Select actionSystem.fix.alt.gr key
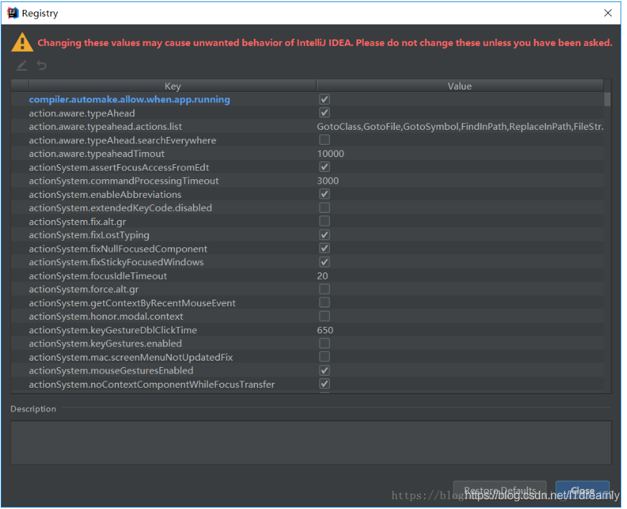 click(x=77, y=222)
